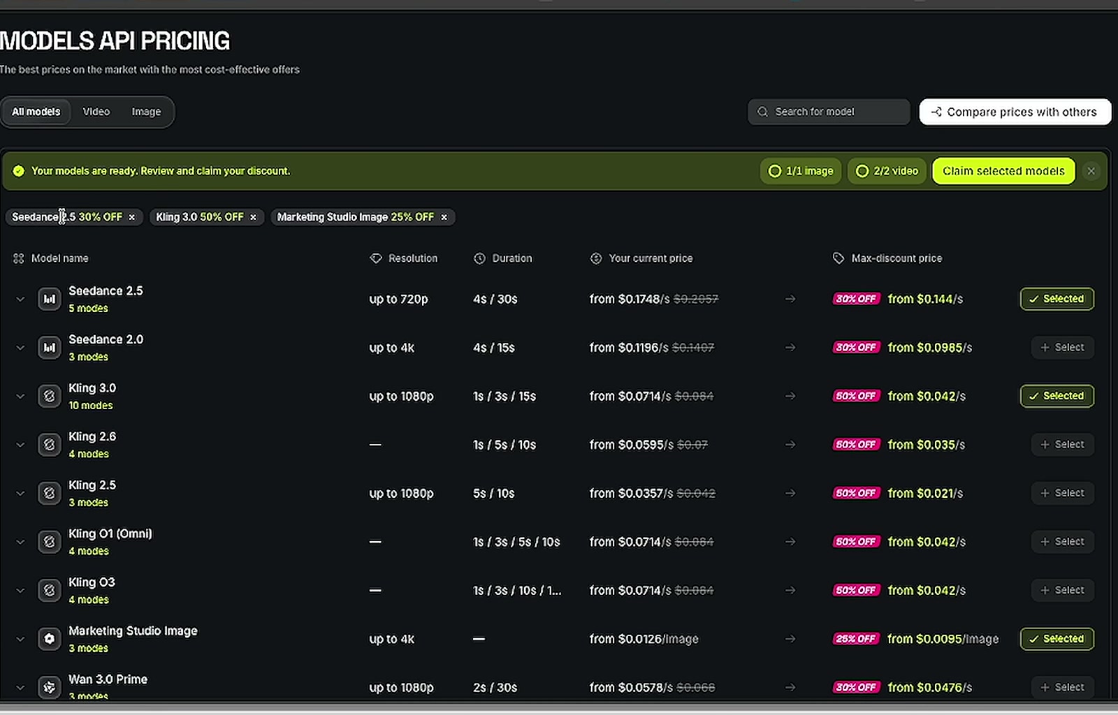Click the Seedance 2.0 model icon
This screenshot has width=1118, height=715.
pos(50,348)
